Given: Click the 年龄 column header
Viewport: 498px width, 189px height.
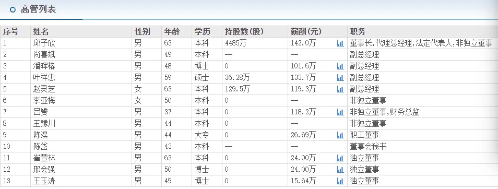Looking at the screenshot, I should [172, 32].
